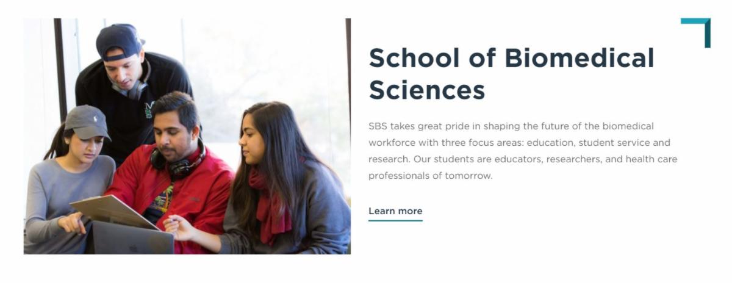Image resolution: width=732 pixels, height=285 pixels.
Task: Open the students group photo thumbnail
Action: 187,136
